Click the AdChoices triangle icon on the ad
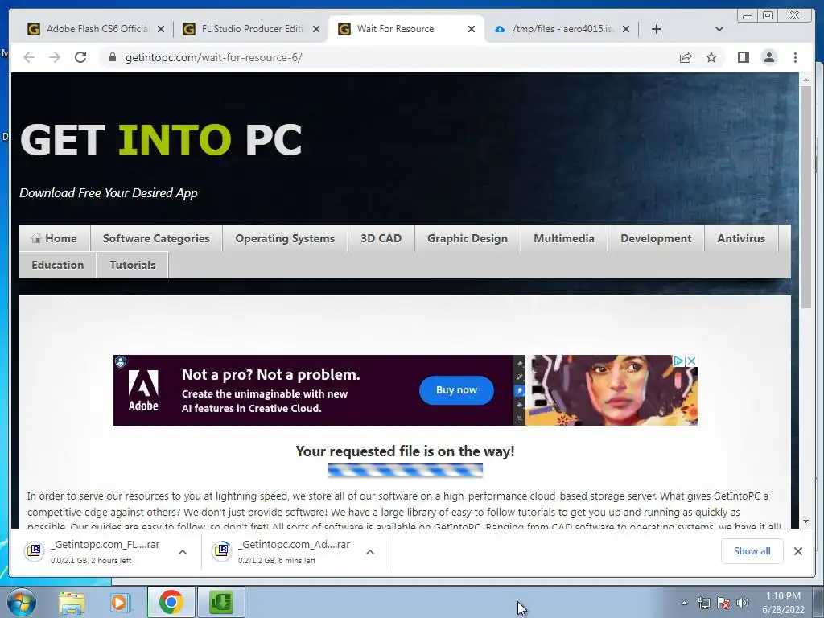The width and height of the screenshot is (824, 618). coord(678,360)
